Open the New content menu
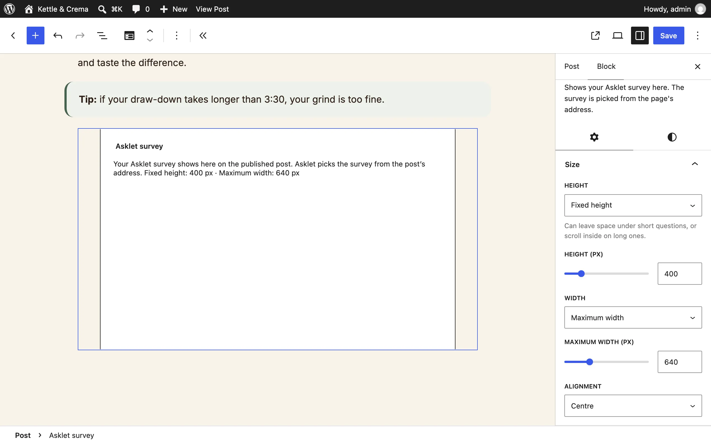 coord(173,9)
